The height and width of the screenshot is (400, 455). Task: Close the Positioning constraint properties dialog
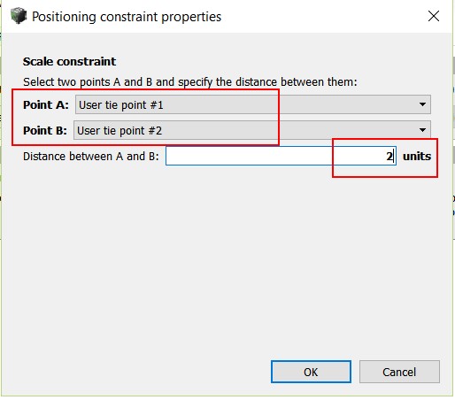434,16
